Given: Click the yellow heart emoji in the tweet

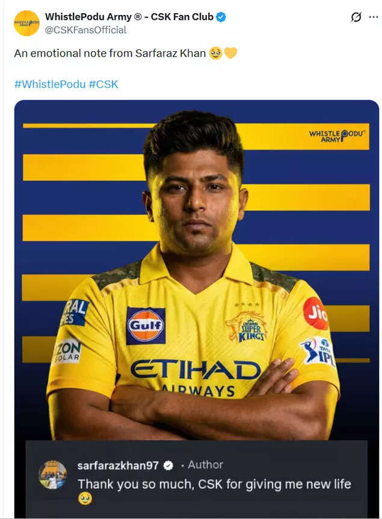Looking at the screenshot, I should tap(230, 53).
